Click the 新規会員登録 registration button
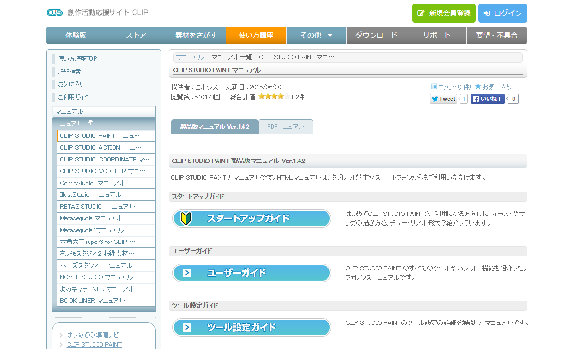 coord(444,13)
